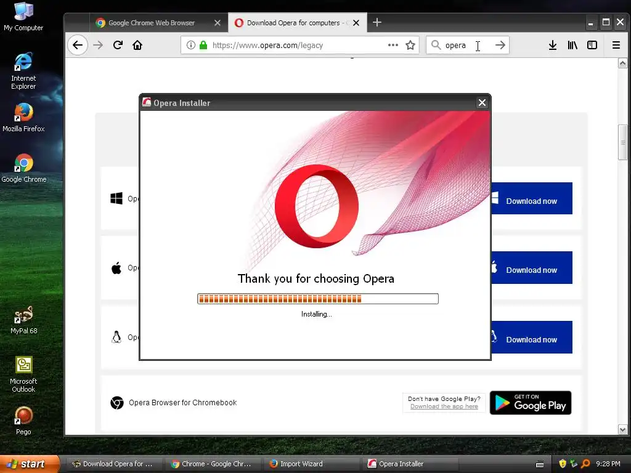Open page actions three-dot menu
The image size is (631, 473).
[x=393, y=45]
